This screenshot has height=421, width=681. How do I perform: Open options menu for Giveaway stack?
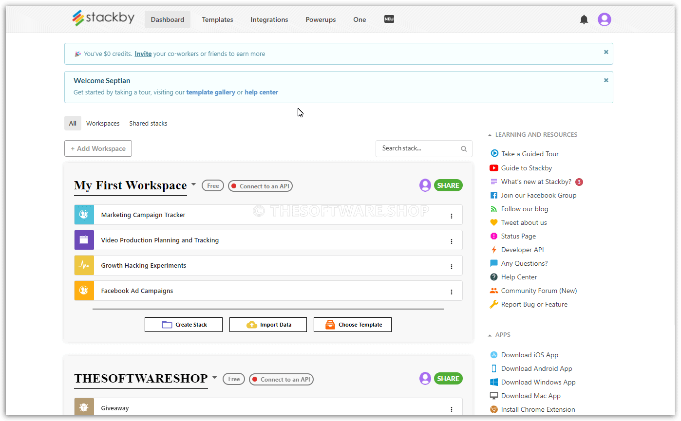click(452, 409)
